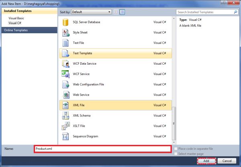
Task: Click the Cancel button
Action: coord(227,161)
